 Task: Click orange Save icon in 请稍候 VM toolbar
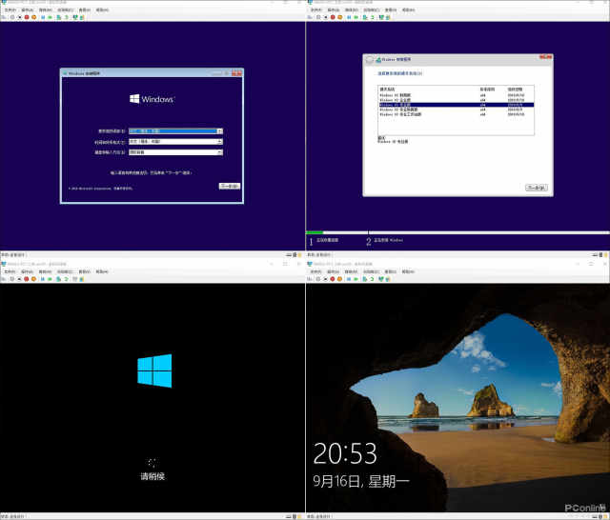(x=34, y=279)
